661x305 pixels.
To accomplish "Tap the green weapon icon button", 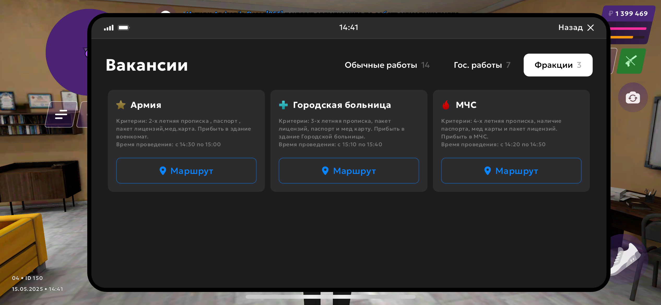I will [631, 61].
